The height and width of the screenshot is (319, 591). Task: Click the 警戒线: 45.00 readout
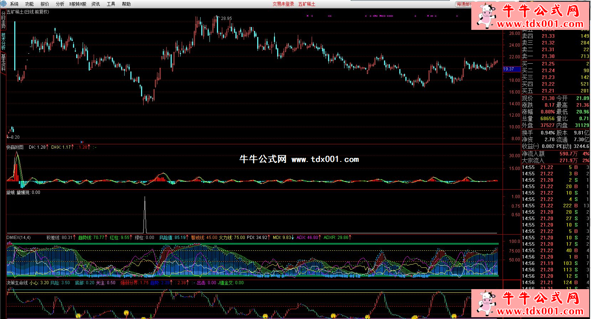click(204, 237)
